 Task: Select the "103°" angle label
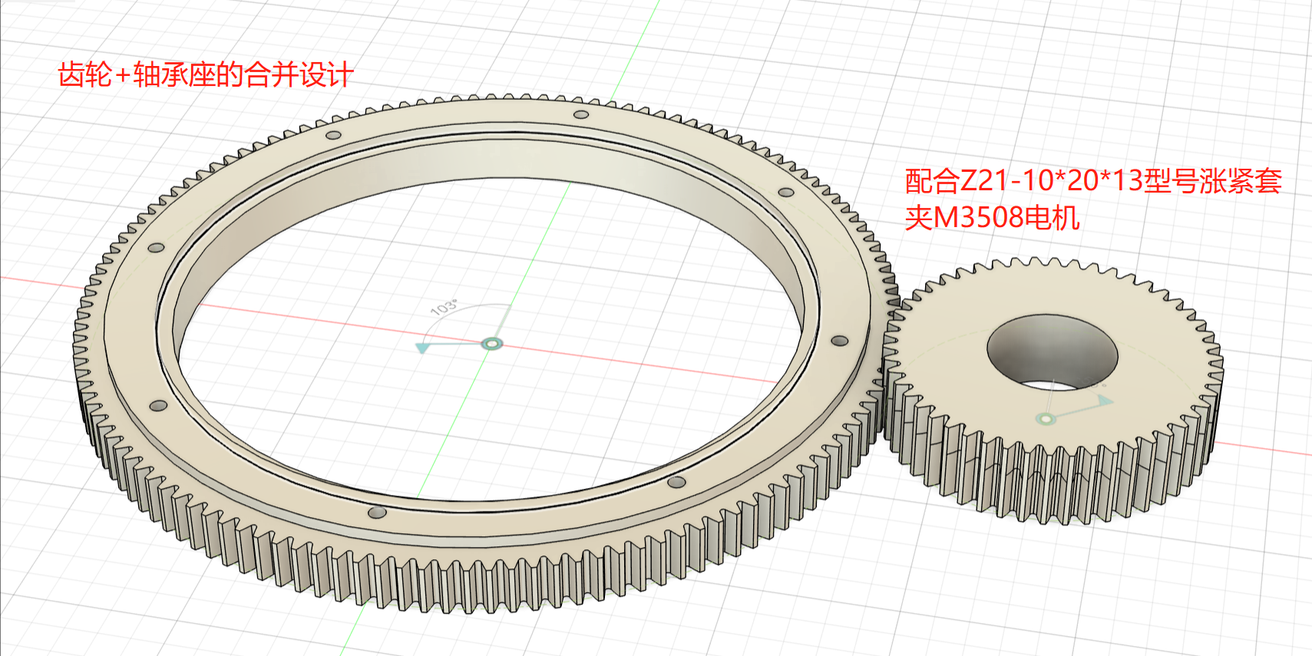click(444, 308)
